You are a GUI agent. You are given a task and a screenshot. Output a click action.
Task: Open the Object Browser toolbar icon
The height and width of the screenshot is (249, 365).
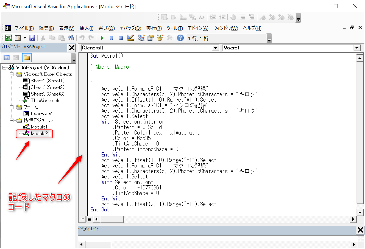160,38
